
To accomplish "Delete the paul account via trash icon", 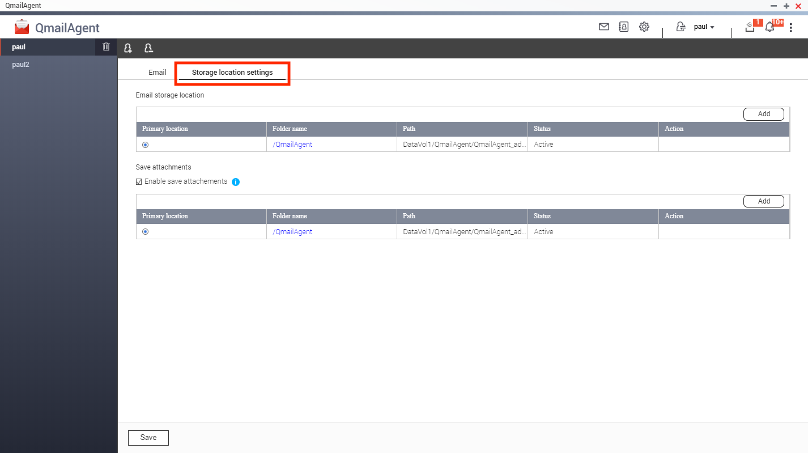I will click(106, 47).
